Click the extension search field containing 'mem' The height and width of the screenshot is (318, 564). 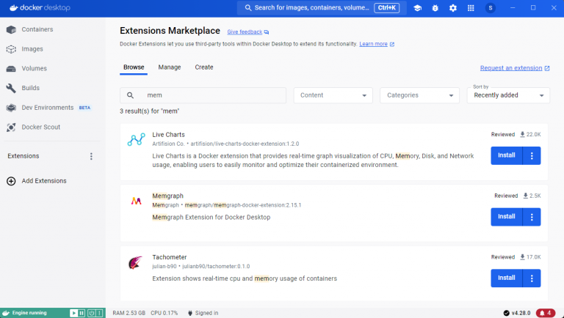pos(209,95)
